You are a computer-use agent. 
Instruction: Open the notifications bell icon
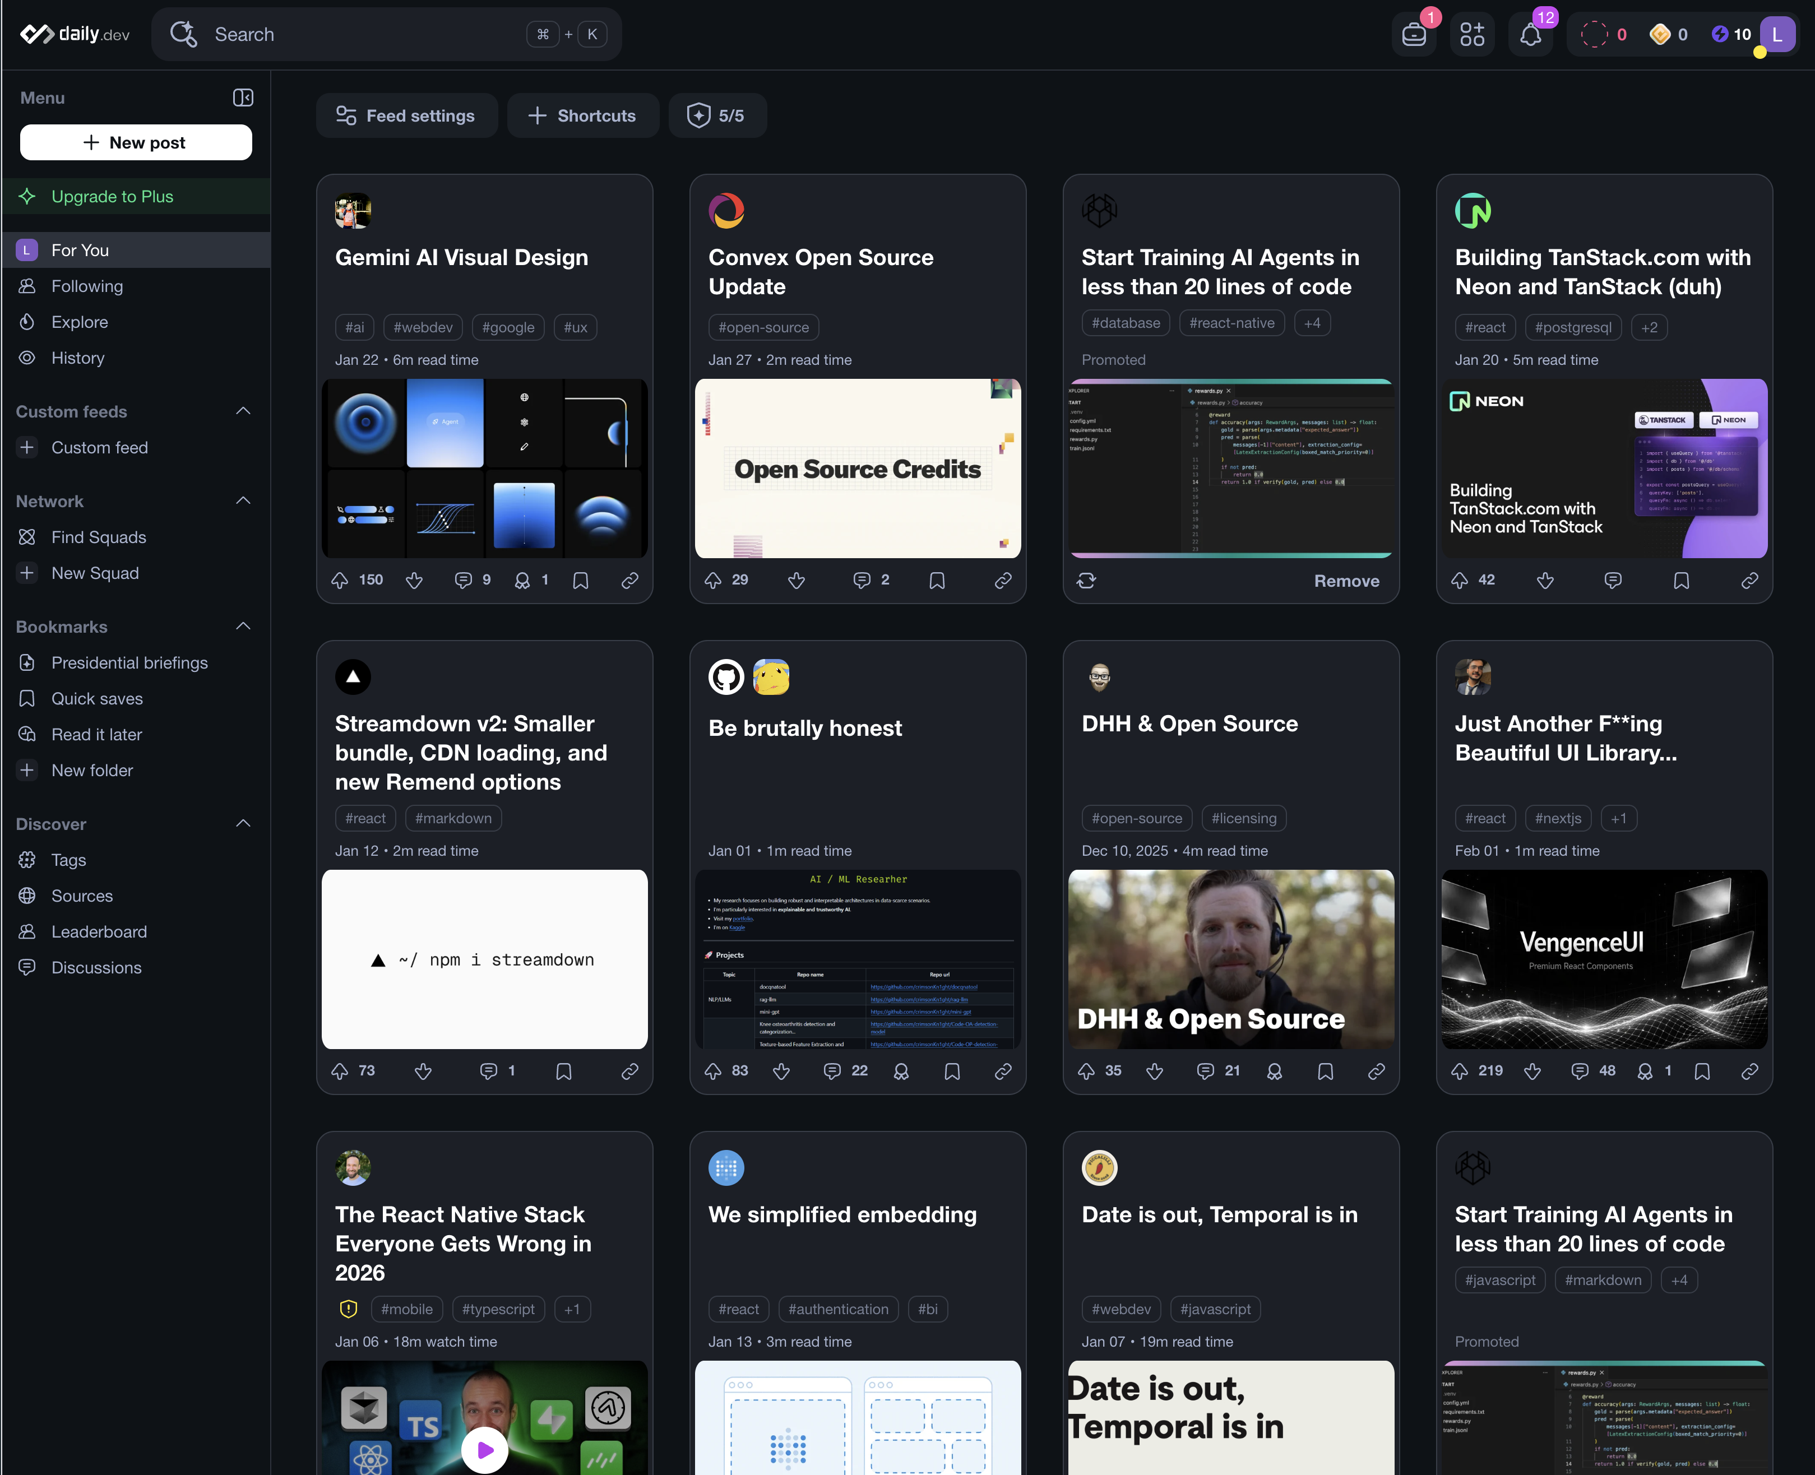pyautogui.click(x=1530, y=35)
